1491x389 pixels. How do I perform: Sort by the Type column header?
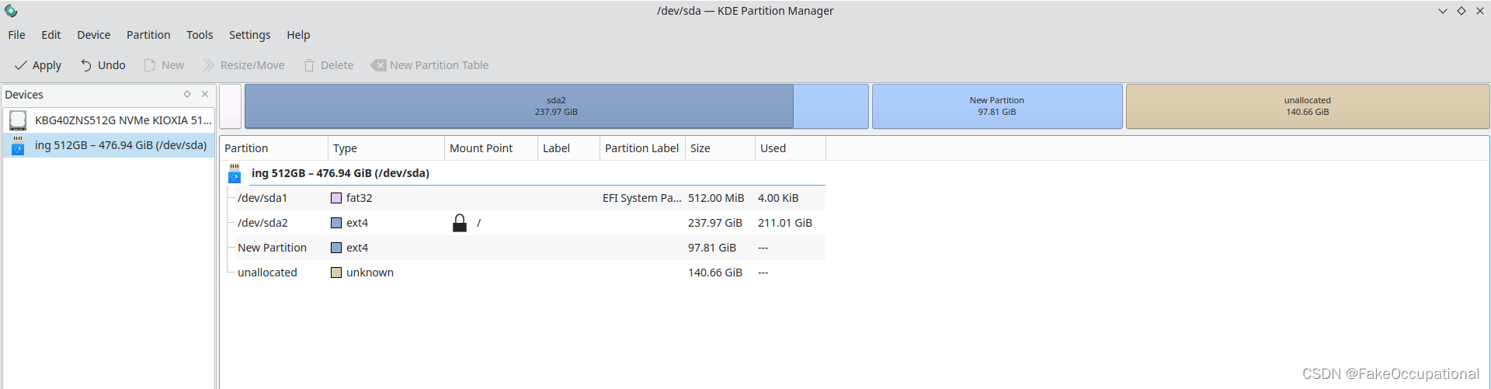tap(386, 148)
